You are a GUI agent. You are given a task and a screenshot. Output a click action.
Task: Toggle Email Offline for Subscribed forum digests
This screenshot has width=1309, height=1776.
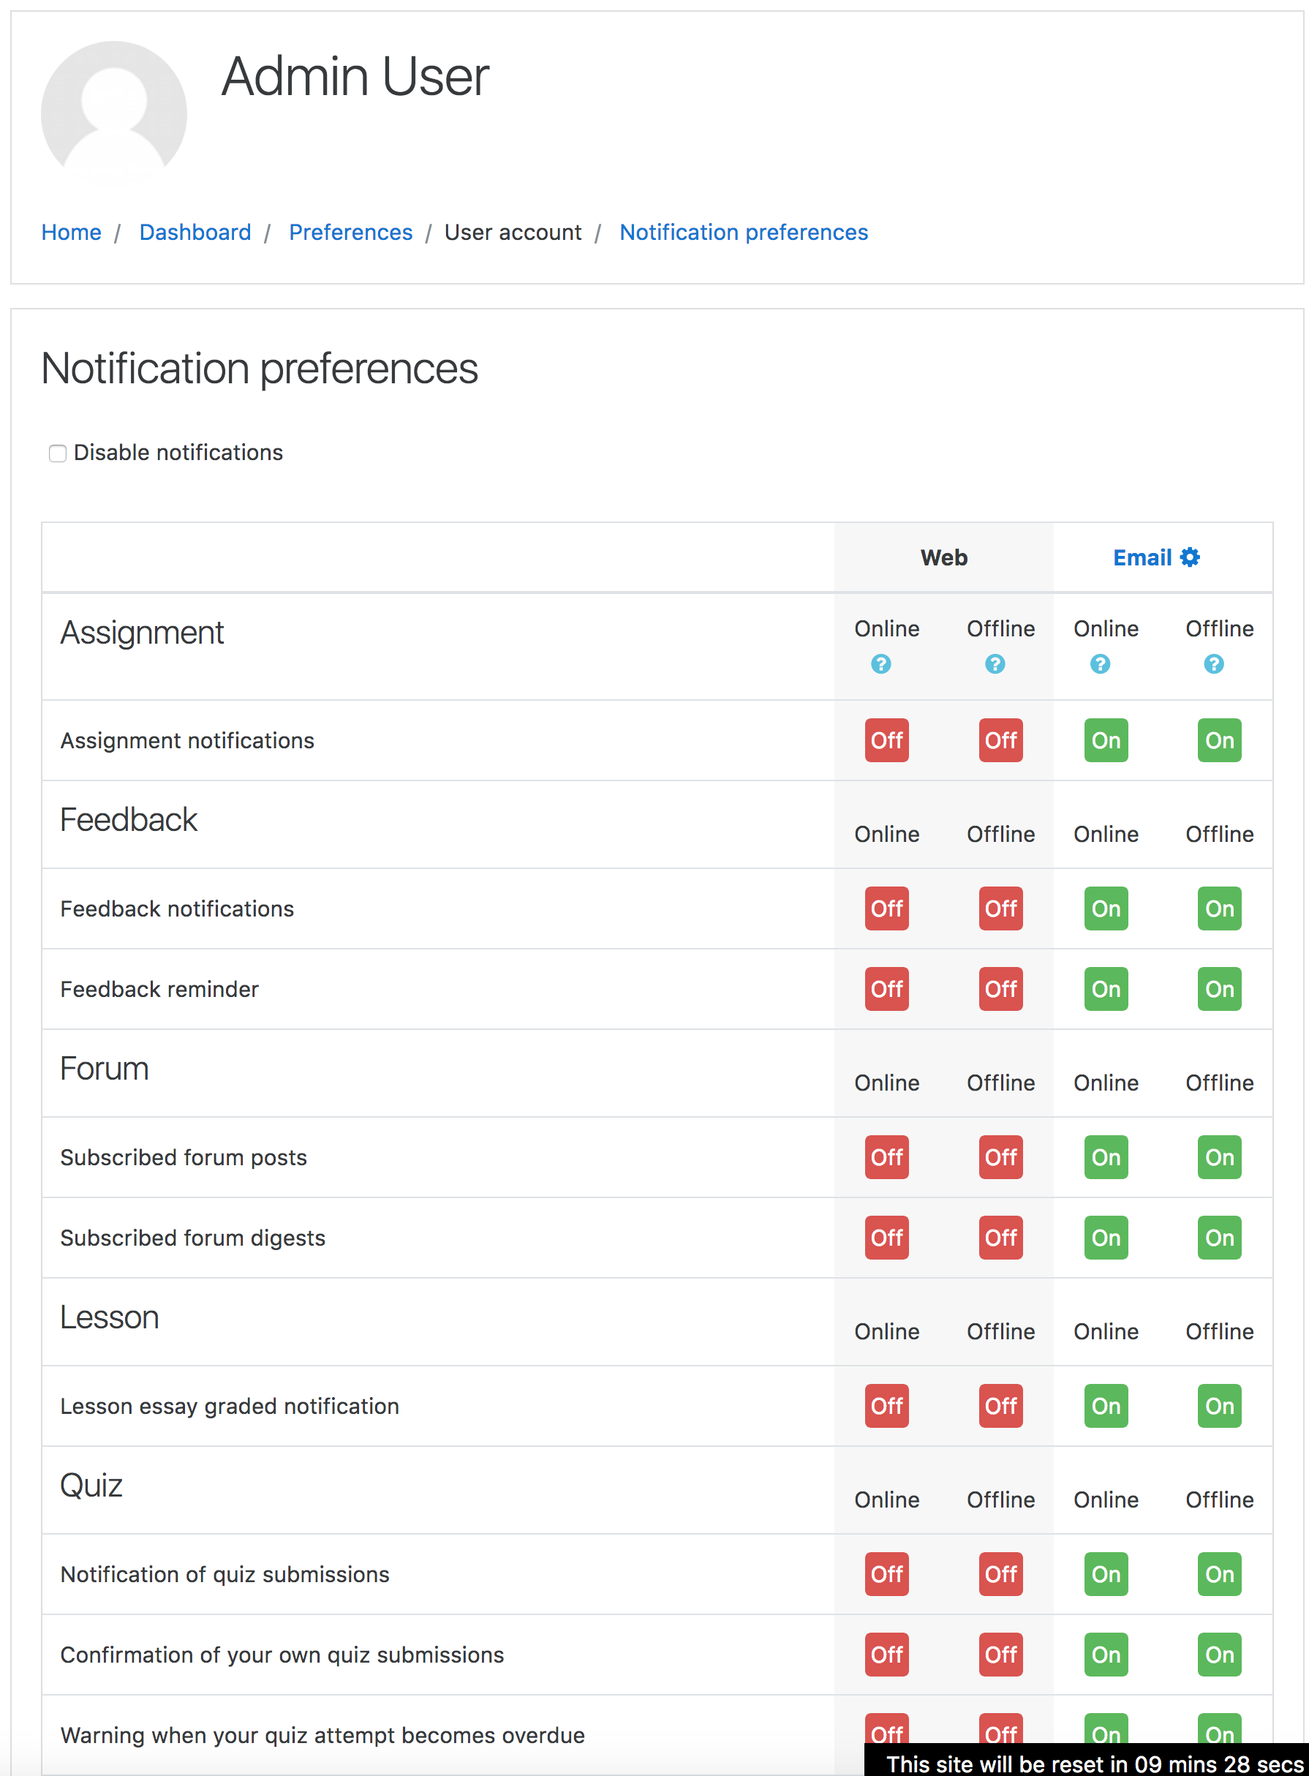coord(1218,1237)
